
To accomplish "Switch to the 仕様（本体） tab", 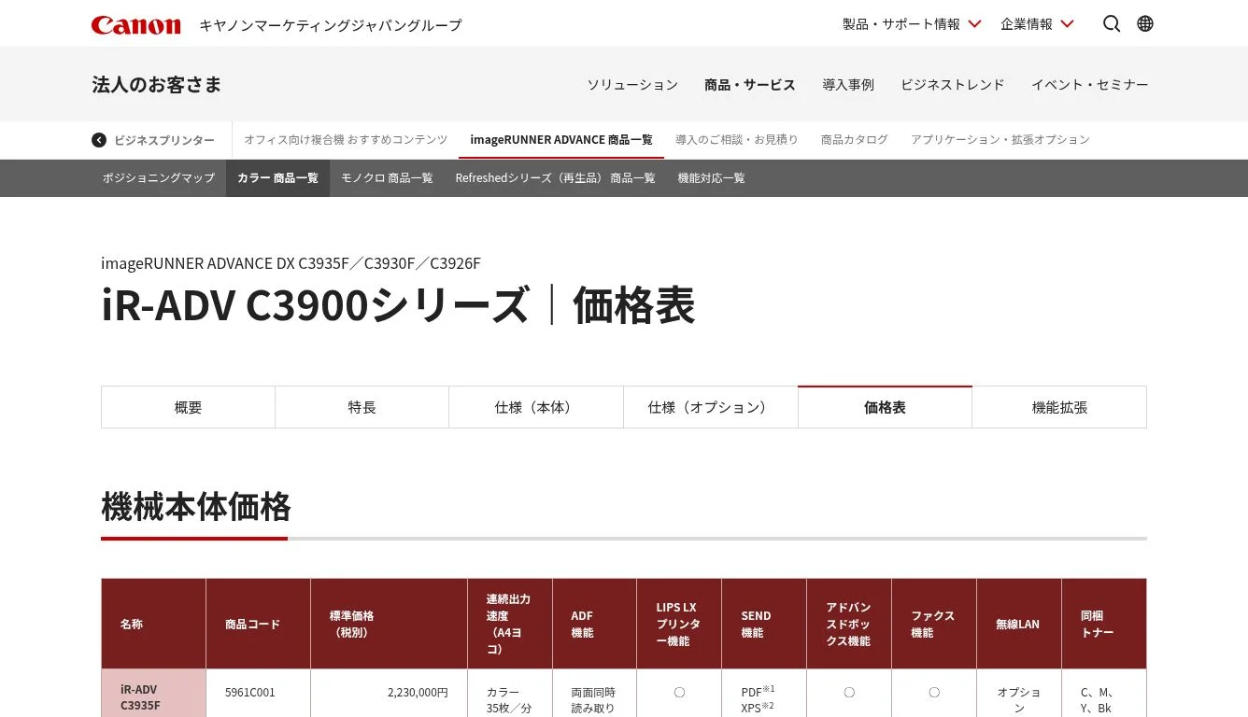I will click(x=536, y=407).
